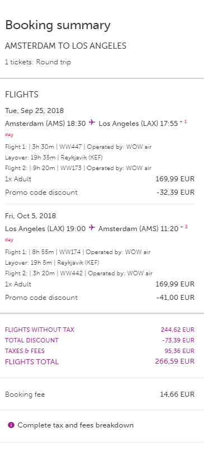This screenshot has height=451, width=204.
Task: Click the outbound flight airplane icon
Action: click(x=92, y=123)
